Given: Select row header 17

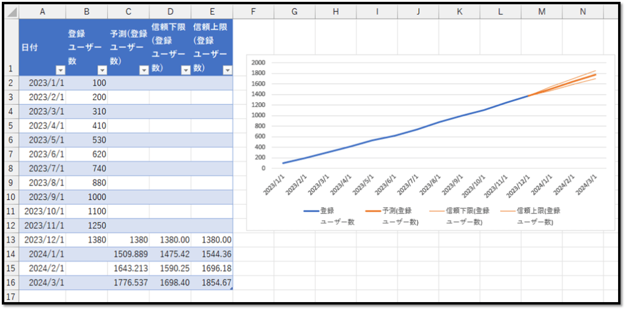Looking at the screenshot, I should click(x=10, y=297).
